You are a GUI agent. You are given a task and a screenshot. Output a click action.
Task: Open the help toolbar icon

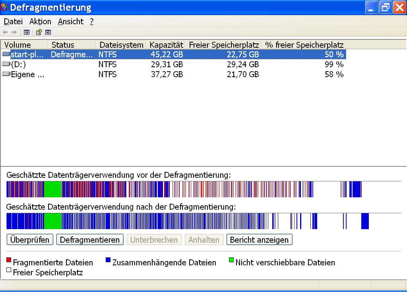pos(39,32)
